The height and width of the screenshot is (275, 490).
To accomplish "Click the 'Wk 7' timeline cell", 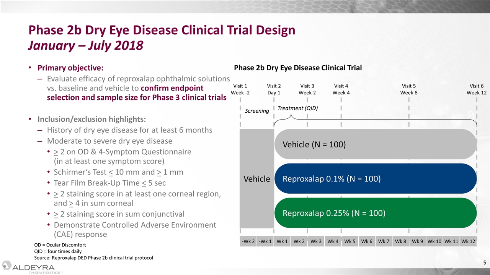I will tap(384, 241).
